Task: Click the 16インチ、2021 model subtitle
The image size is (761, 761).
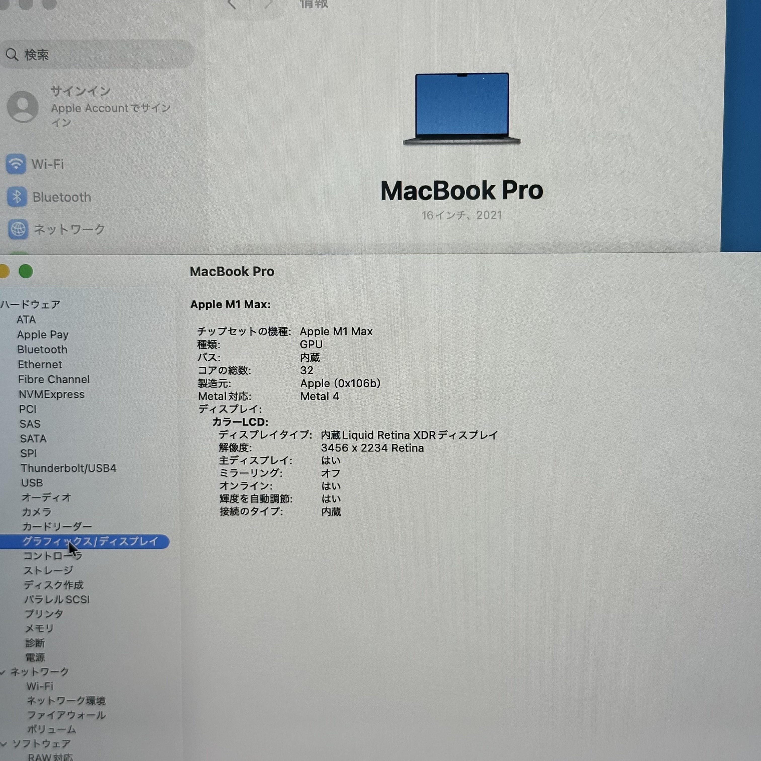Action: tap(462, 215)
